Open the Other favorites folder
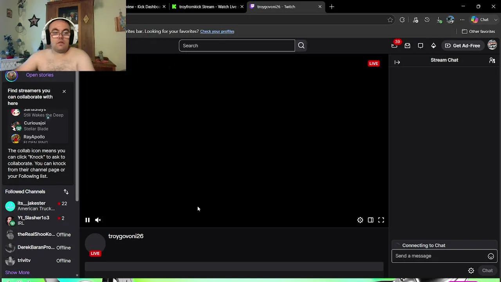The image size is (501, 282). 479,31
